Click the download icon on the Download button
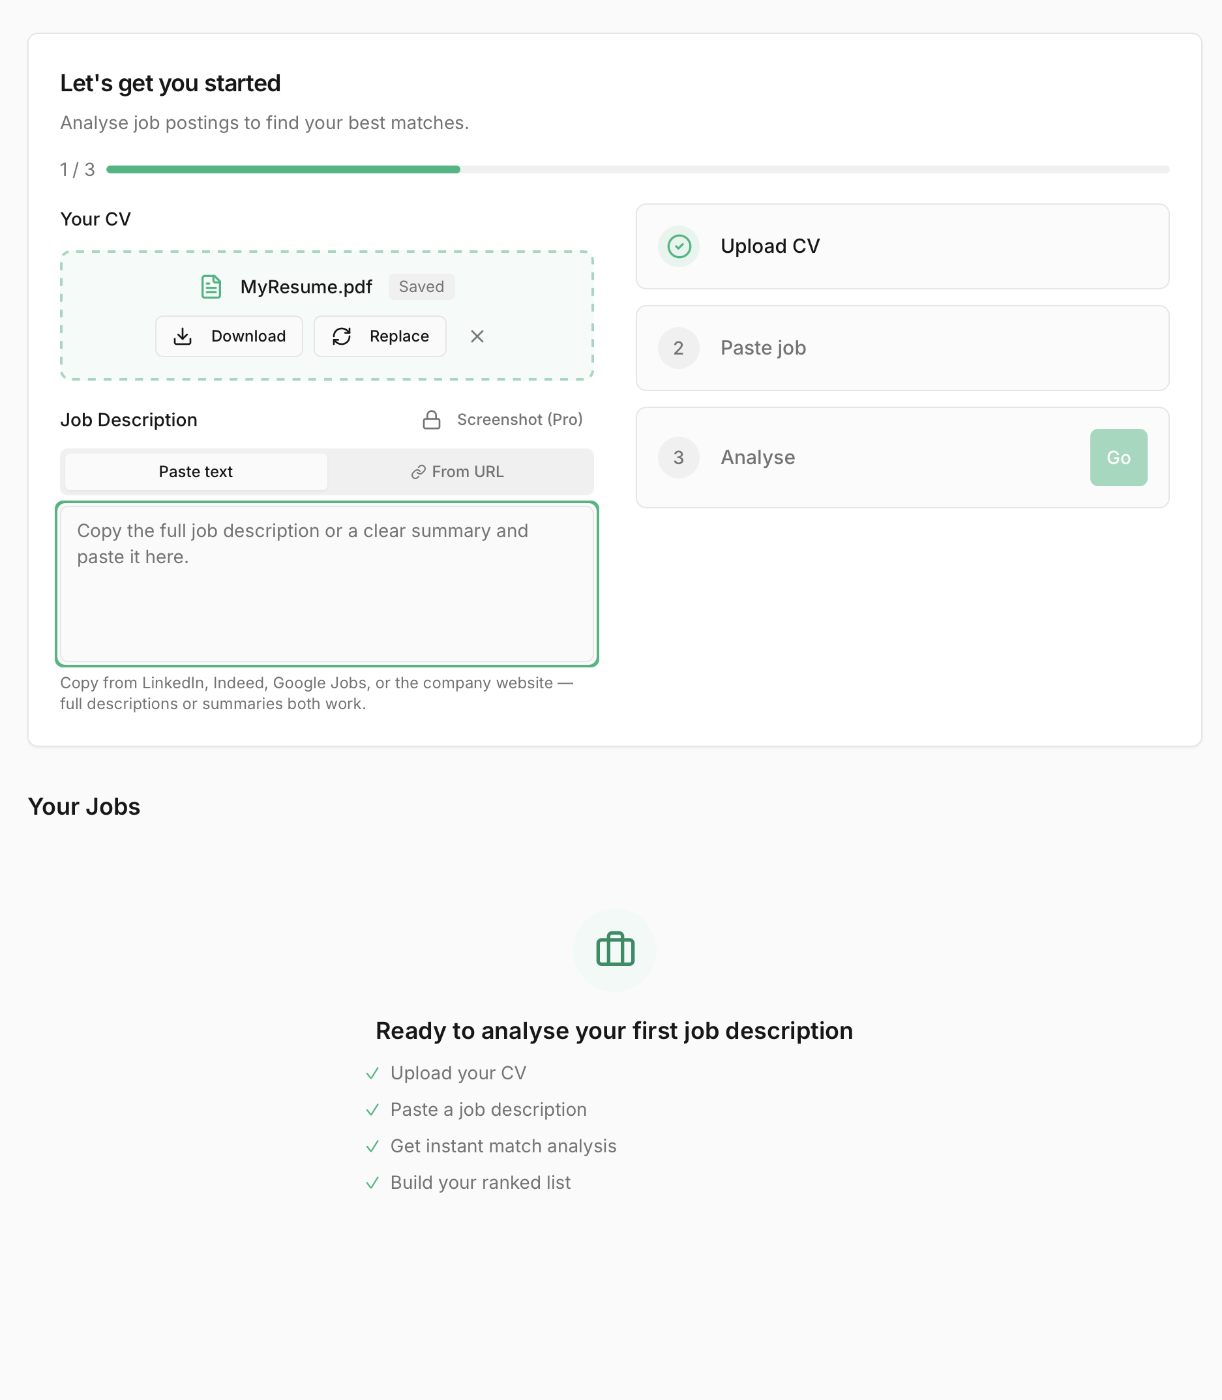The image size is (1222, 1400). pos(183,336)
